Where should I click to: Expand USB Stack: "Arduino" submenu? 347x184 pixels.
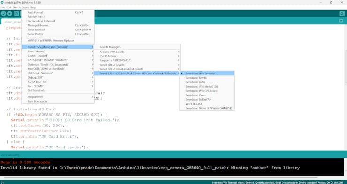tap(58, 73)
